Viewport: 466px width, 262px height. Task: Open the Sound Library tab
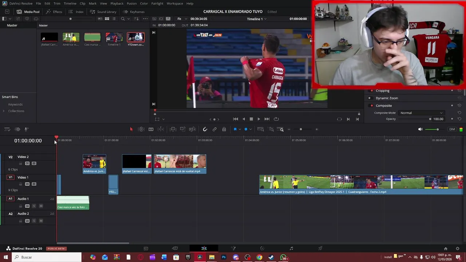point(103,12)
